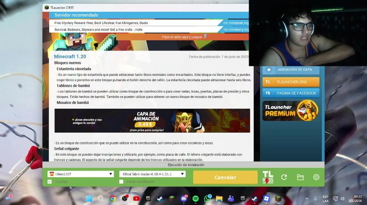This screenshot has width=367, height=205.
Task: Select 'Survival, Bedwars, Skywars' server row
Action: (149, 30)
